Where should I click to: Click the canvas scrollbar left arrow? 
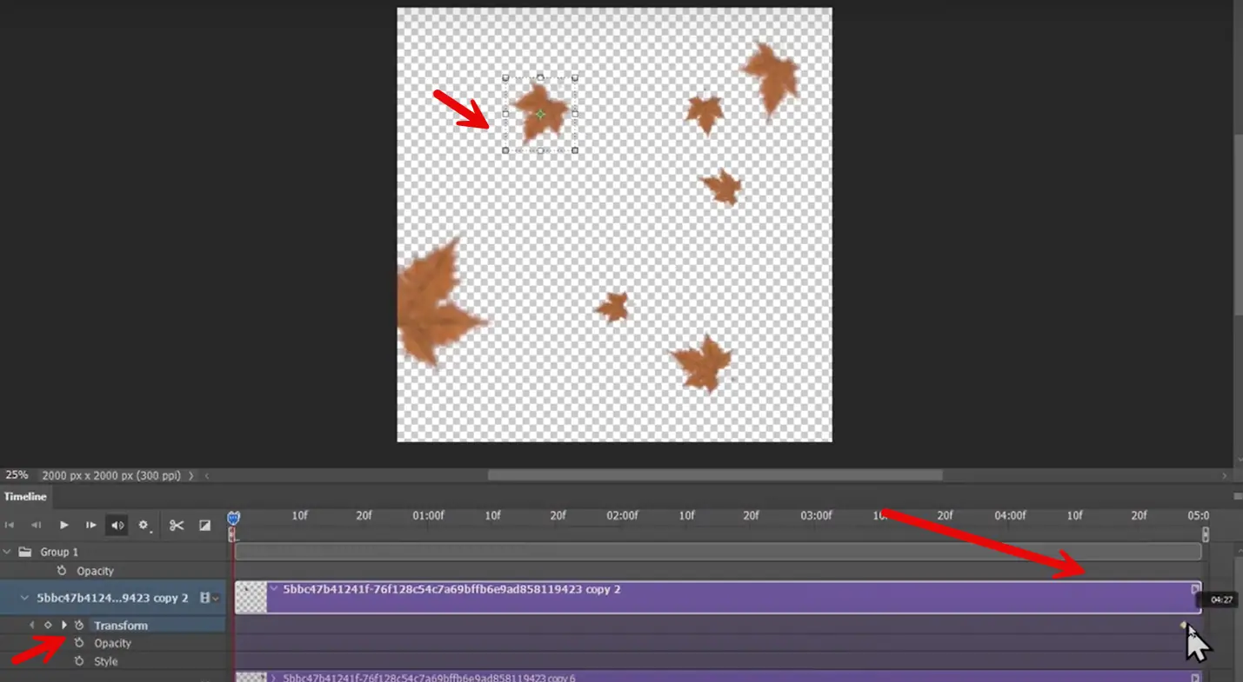click(x=207, y=475)
